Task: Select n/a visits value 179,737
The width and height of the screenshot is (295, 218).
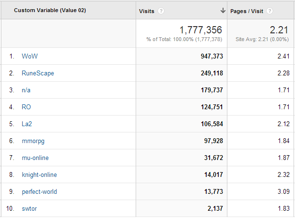Action: [212, 90]
